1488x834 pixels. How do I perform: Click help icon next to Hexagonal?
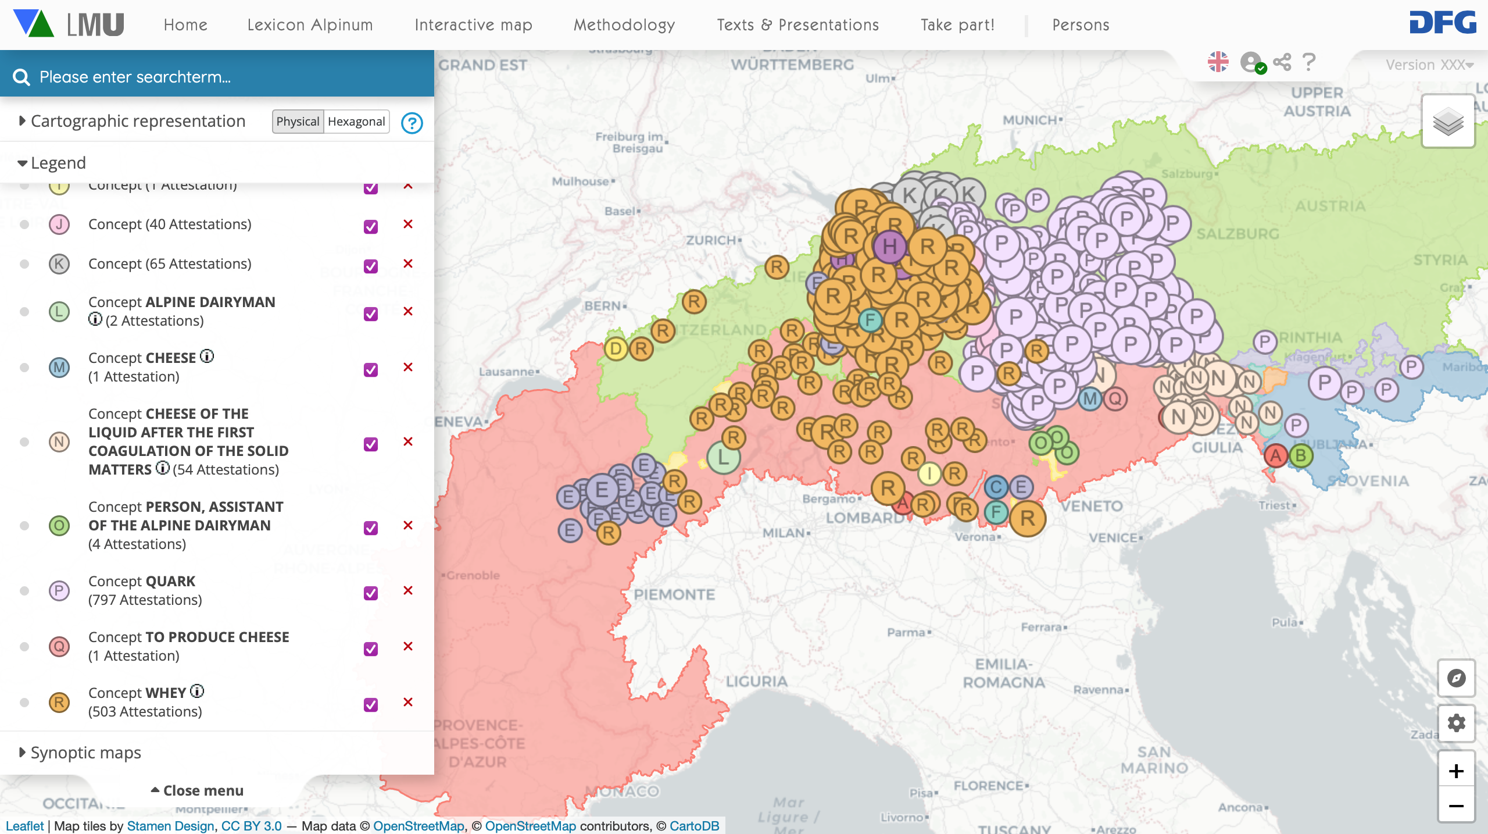[412, 123]
